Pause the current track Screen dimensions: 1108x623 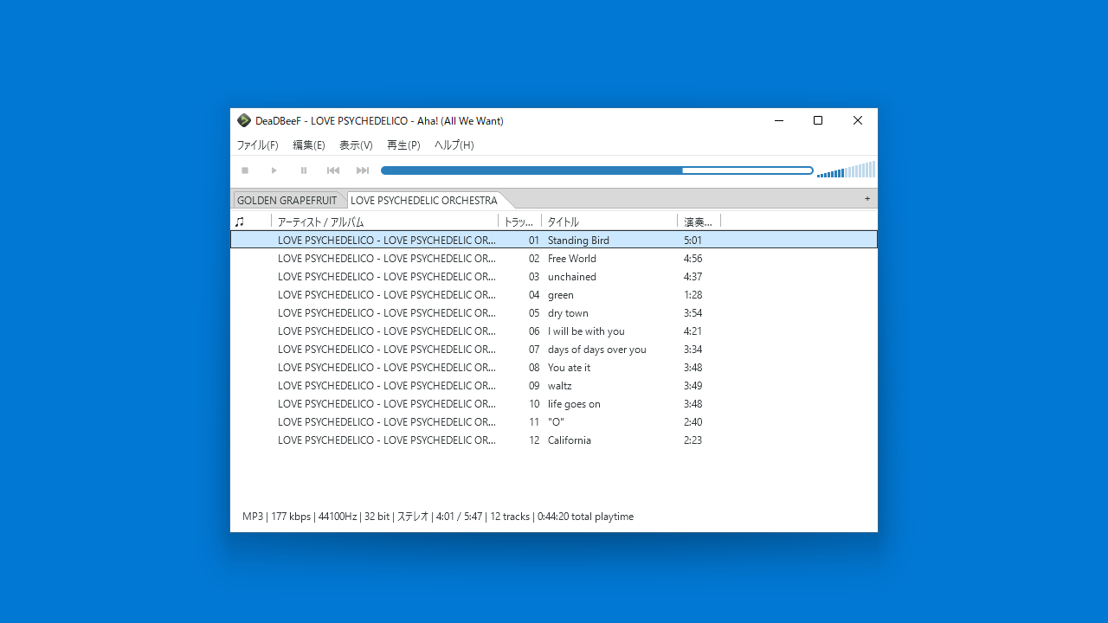click(304, 170)
